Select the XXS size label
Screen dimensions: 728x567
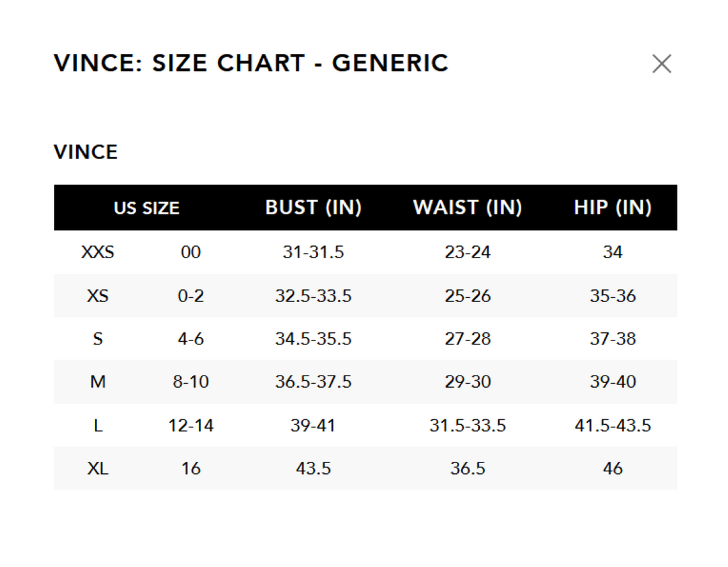[98, 252]
